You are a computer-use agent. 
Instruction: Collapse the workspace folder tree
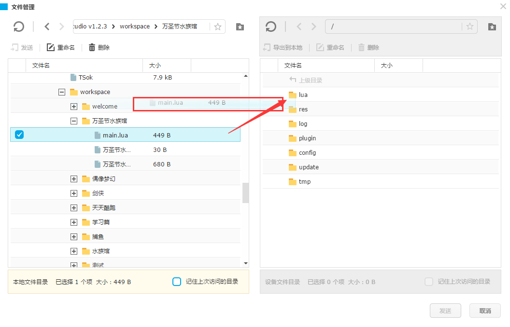point(61,92)
